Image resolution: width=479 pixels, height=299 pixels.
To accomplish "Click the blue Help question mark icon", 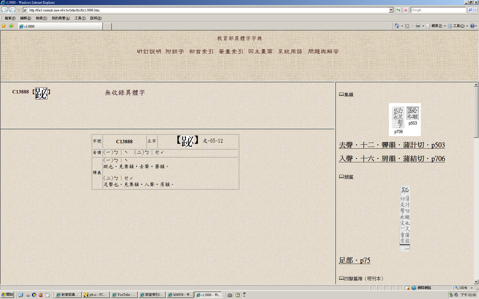I will pos(472,26).
